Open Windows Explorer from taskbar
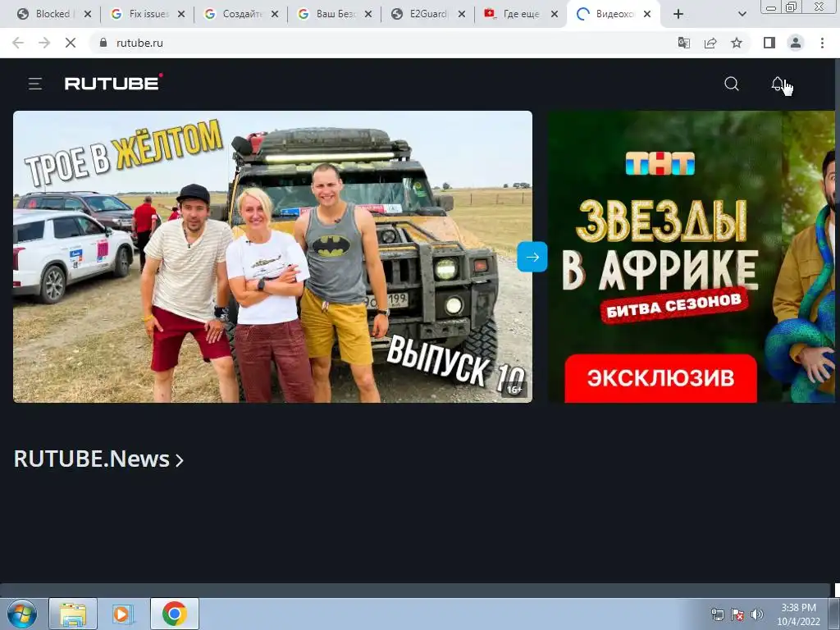 [73, 614]
